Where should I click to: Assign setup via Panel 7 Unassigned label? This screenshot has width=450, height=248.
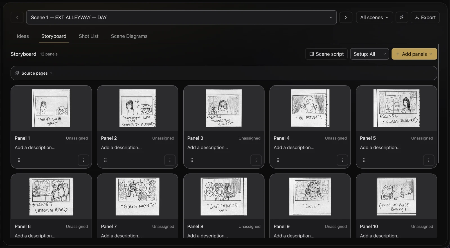163,227
